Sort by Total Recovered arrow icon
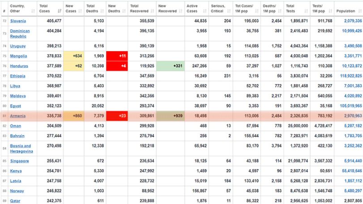This screenshot has width=363, height=204. (152, 11)
